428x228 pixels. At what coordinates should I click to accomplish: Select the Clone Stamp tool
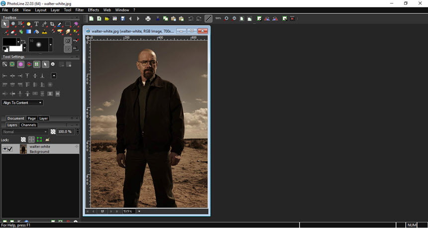point(44,32)
